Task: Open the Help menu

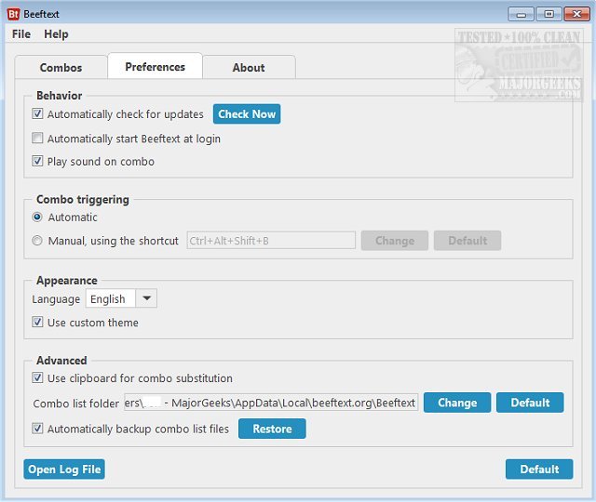Action: [56, 34]
